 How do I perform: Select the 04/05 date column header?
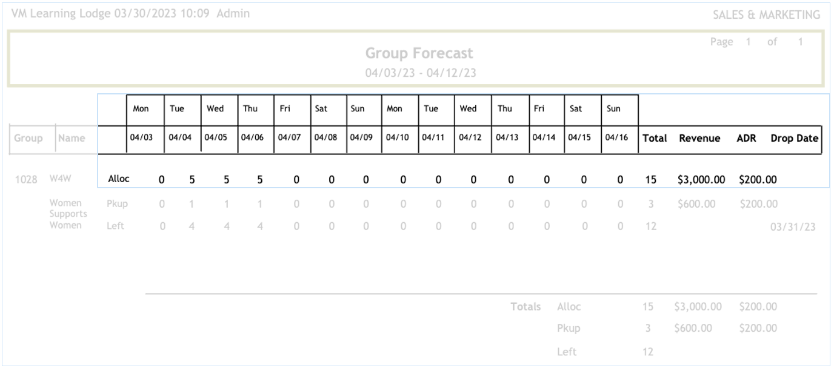[215, 139]
